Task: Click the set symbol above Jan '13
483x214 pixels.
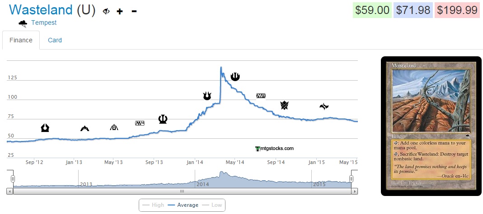Action: coord(84,128)
